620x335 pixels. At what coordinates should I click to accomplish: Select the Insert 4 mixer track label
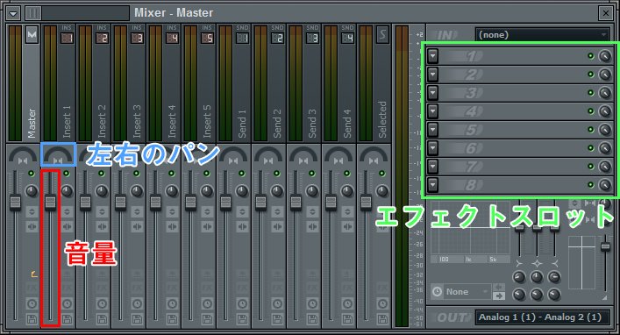click(172, 121)
